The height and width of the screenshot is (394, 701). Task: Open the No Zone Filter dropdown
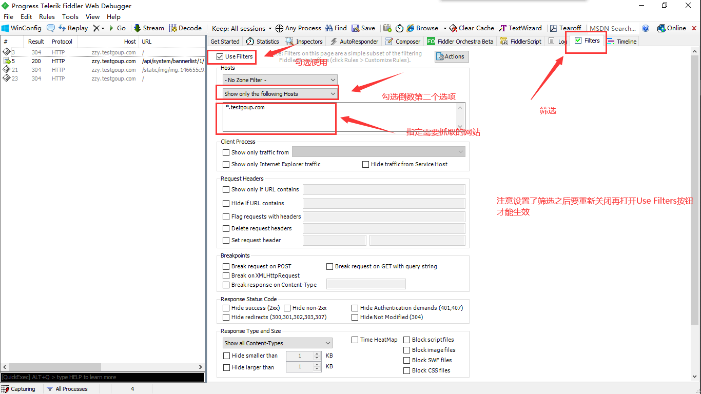click(x=280, y=80)
